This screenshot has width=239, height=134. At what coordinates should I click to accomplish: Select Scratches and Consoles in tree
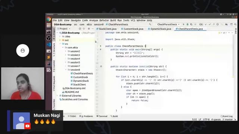pos(74,99)
